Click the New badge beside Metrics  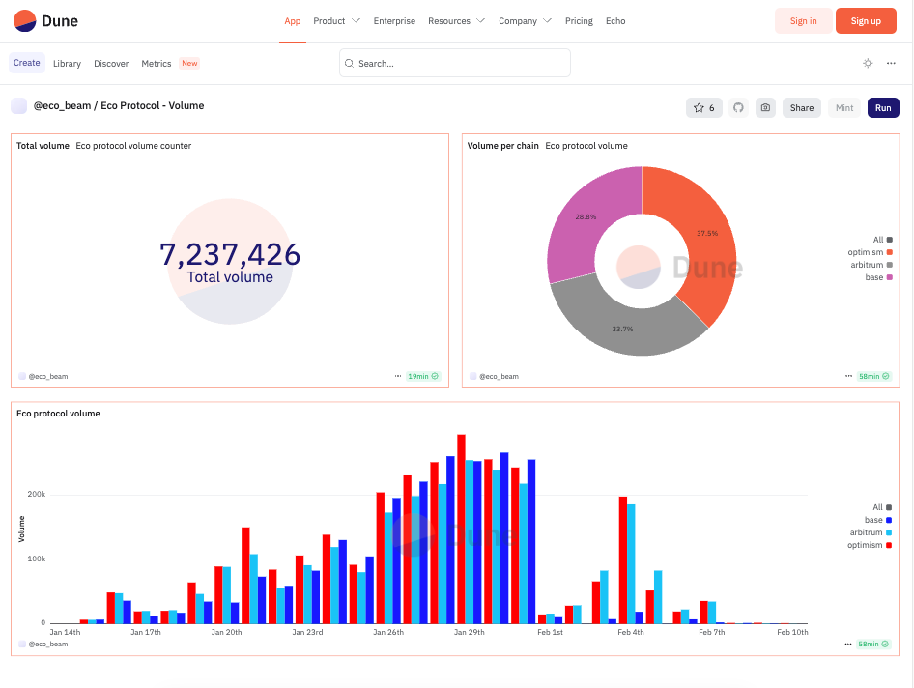pos(189,63)
